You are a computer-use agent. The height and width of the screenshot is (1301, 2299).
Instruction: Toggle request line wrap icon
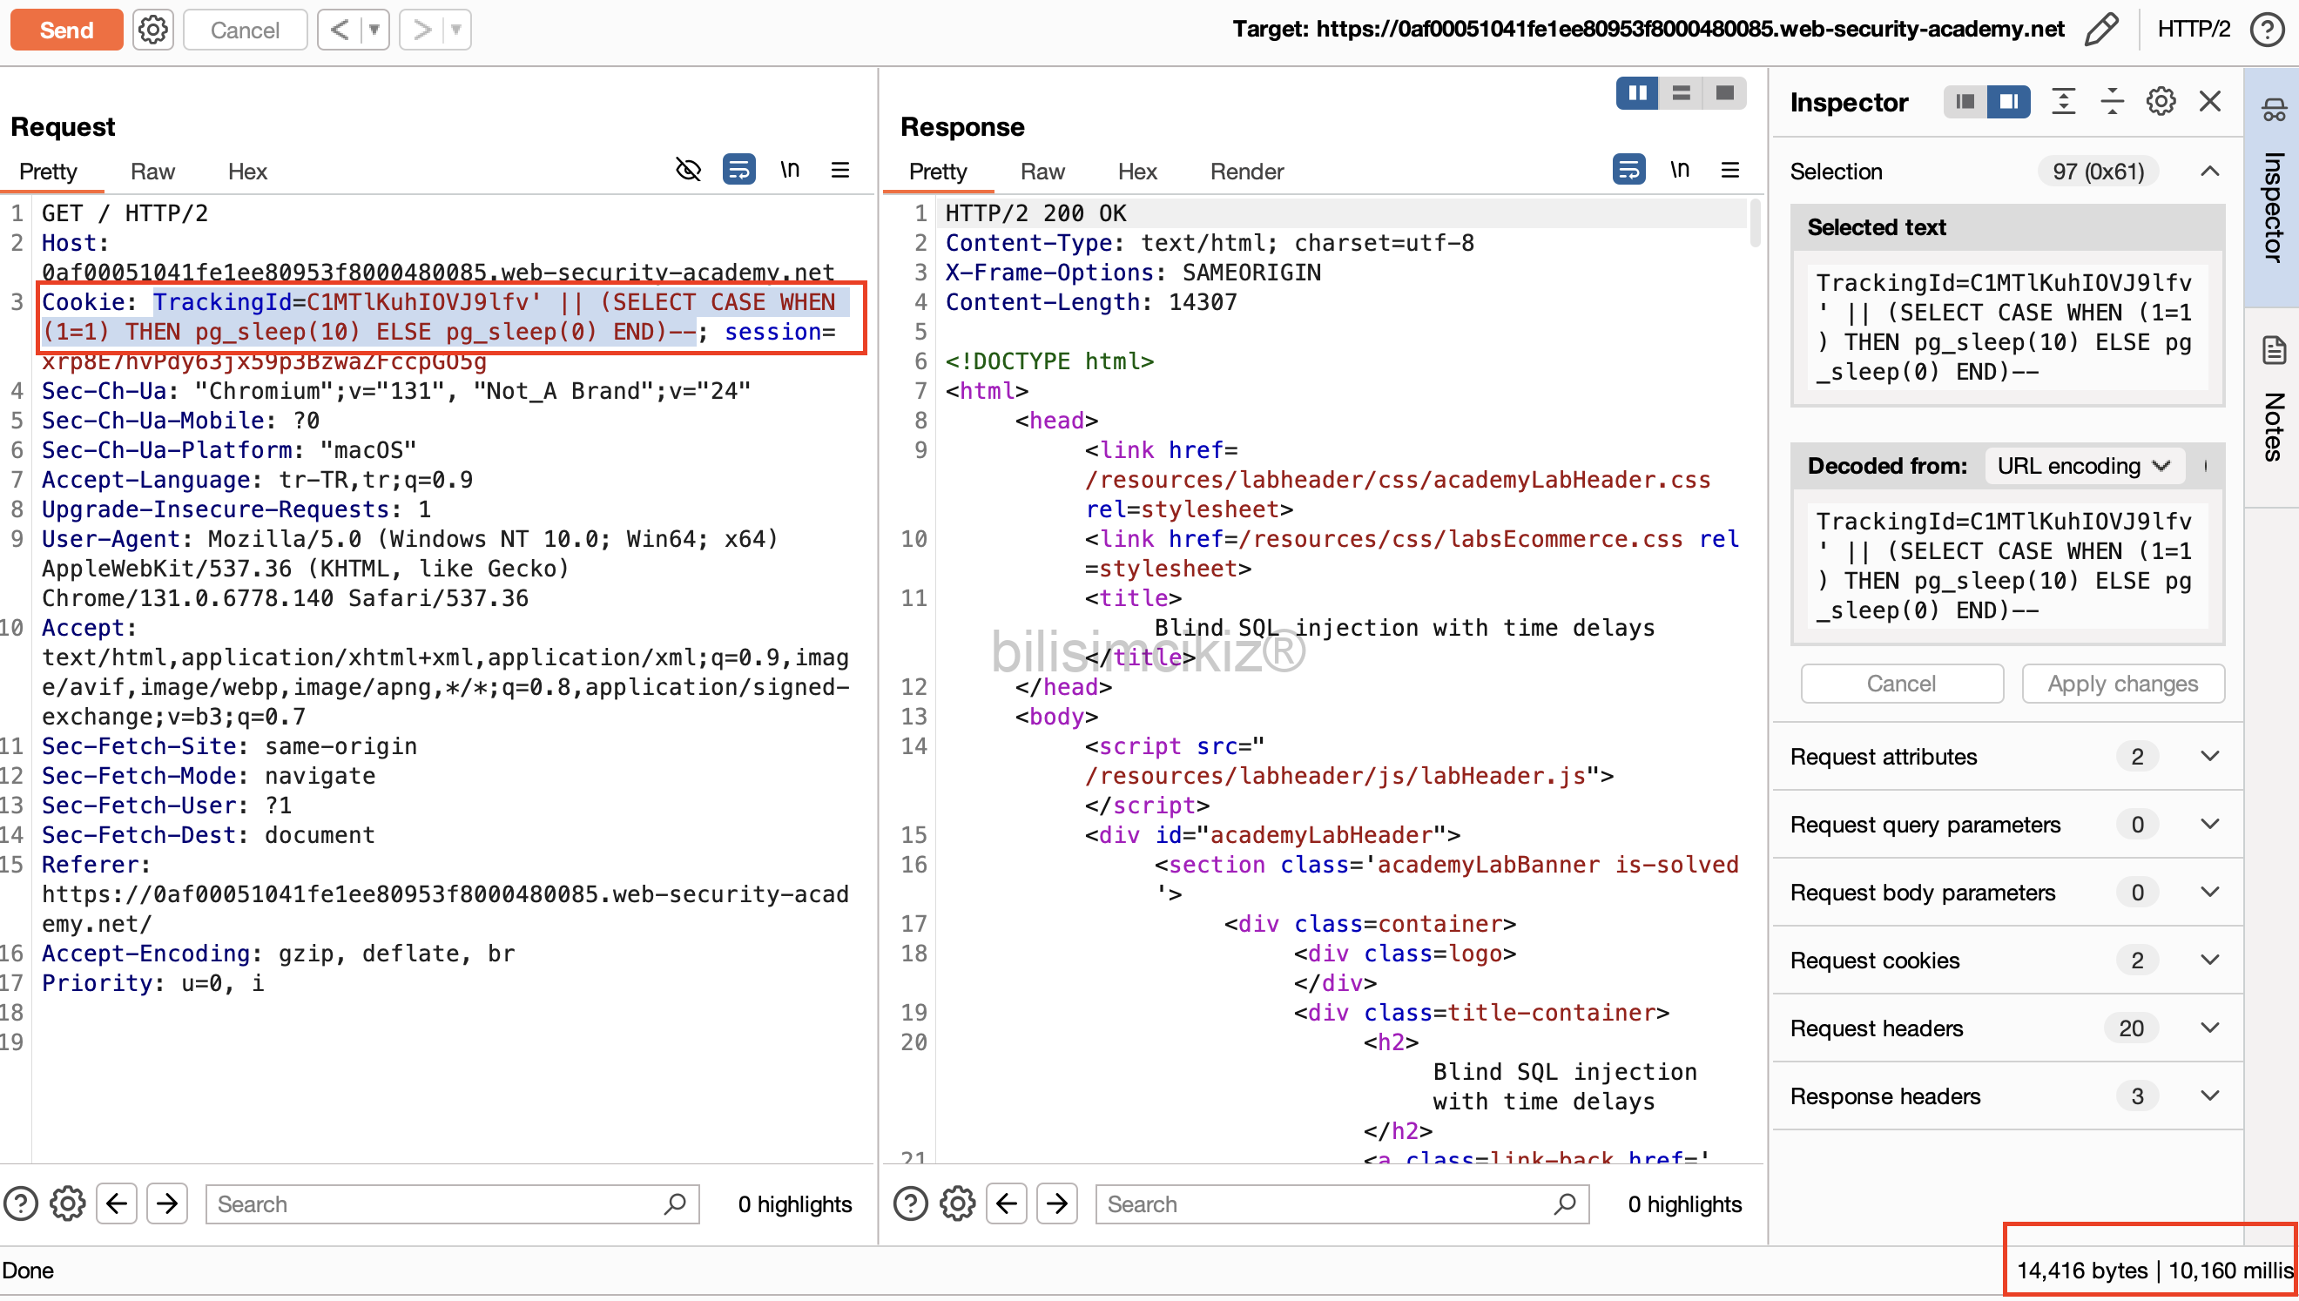tap(738, 170)
